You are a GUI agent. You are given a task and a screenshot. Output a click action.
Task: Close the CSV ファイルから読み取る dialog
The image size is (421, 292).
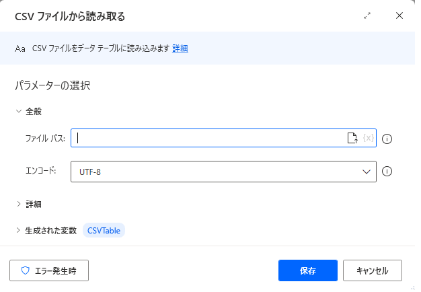(x=399, y=15)
